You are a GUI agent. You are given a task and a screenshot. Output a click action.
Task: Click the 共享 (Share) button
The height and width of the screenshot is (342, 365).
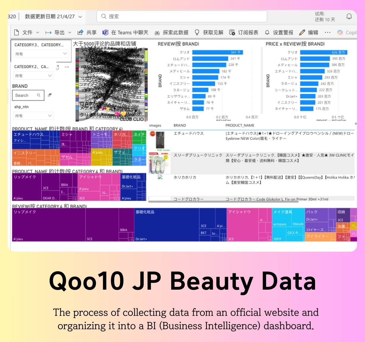(87, 32)
